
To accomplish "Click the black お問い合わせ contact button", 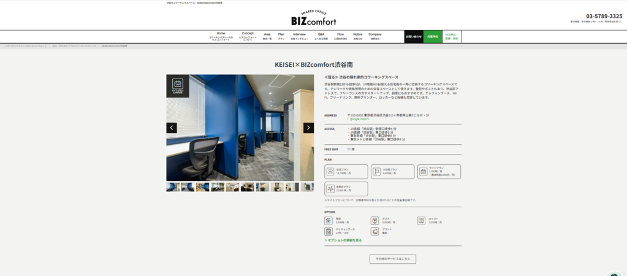I will click(414, 36).
